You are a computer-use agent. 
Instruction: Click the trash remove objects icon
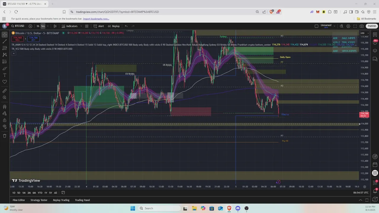4,136
